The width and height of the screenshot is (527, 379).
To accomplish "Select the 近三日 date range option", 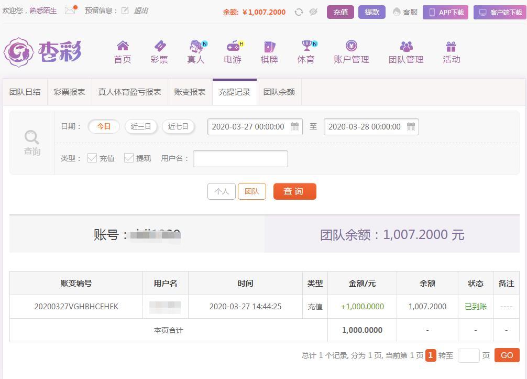I will 141,126.
